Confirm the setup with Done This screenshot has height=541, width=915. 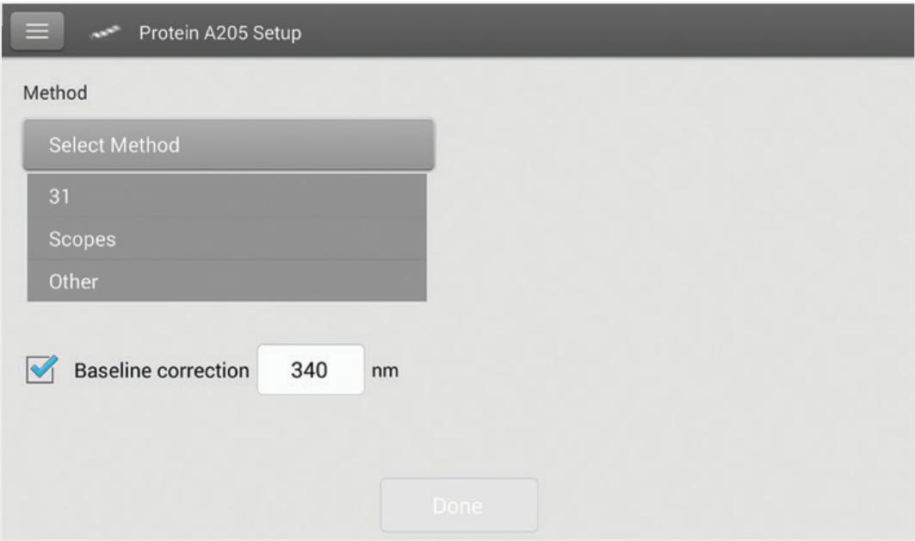coord(459,505)
